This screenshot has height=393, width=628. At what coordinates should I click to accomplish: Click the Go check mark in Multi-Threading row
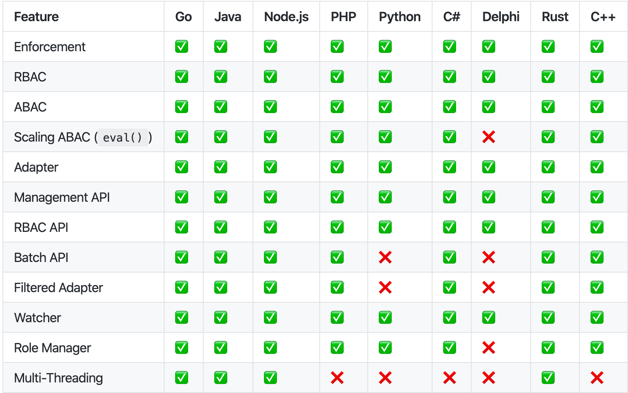click(x=182, y=378)
